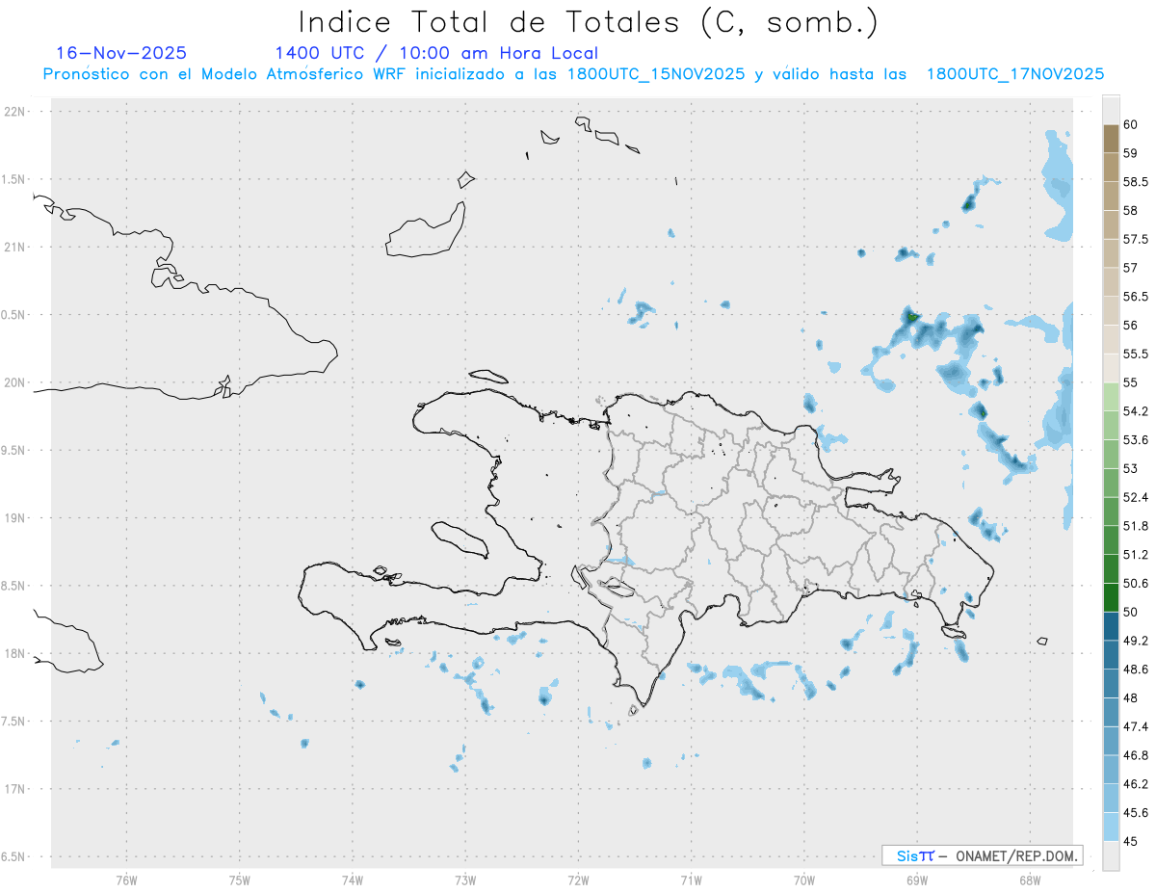Click the legend value '46.2'
Screen dimensions: 1156x893
pos(1136,784)
